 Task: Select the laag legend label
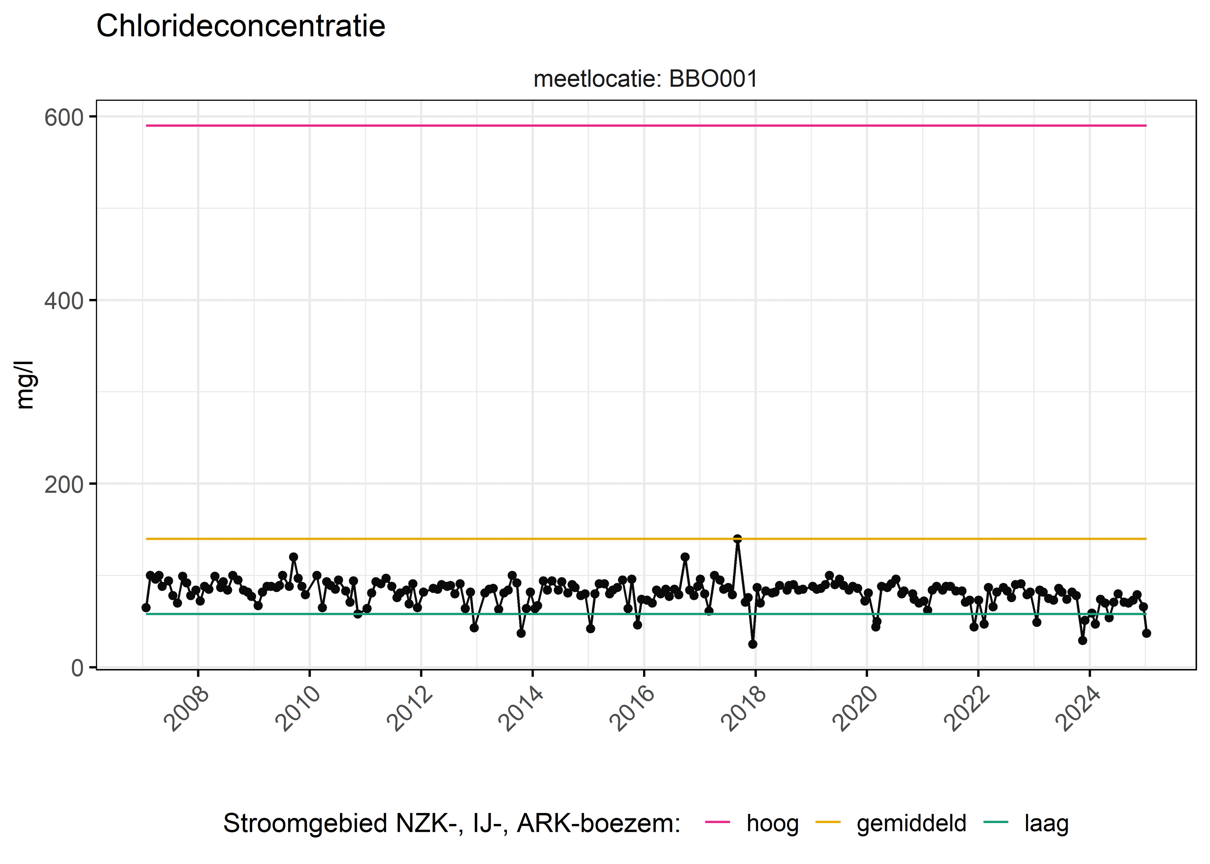1047,824
